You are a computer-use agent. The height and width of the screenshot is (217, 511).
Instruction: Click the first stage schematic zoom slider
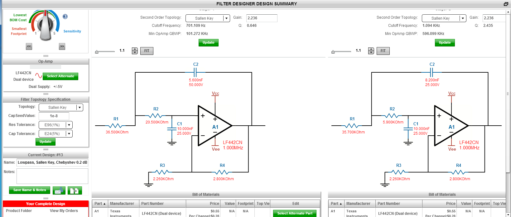click(105, 51)
